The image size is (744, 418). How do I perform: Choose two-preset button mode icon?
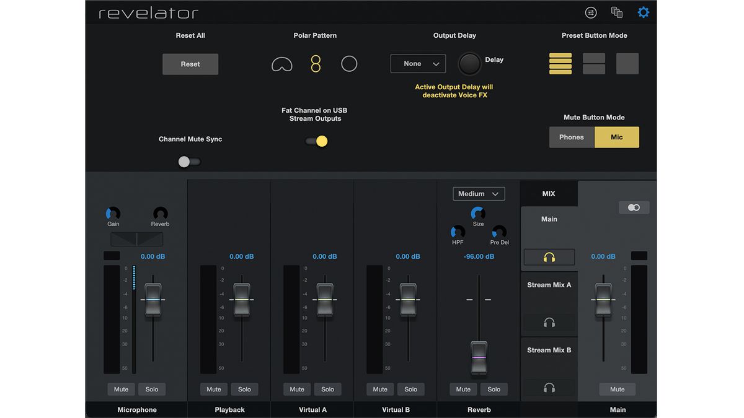(x=594, y=63)
